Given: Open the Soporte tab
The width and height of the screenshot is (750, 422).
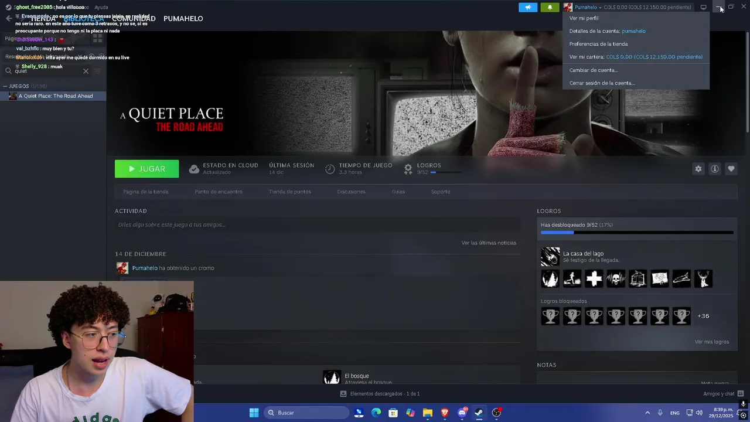Looking at the screenshot, I should coord(441,192).
